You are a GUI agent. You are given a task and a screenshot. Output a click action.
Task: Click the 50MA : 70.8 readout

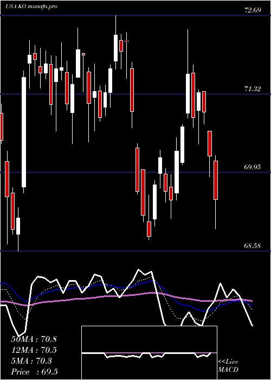coord(34,339)
